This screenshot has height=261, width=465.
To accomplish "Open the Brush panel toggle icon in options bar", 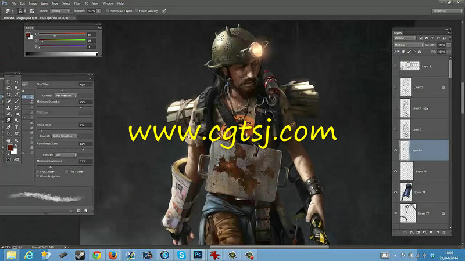I will (x=32, y=11).
